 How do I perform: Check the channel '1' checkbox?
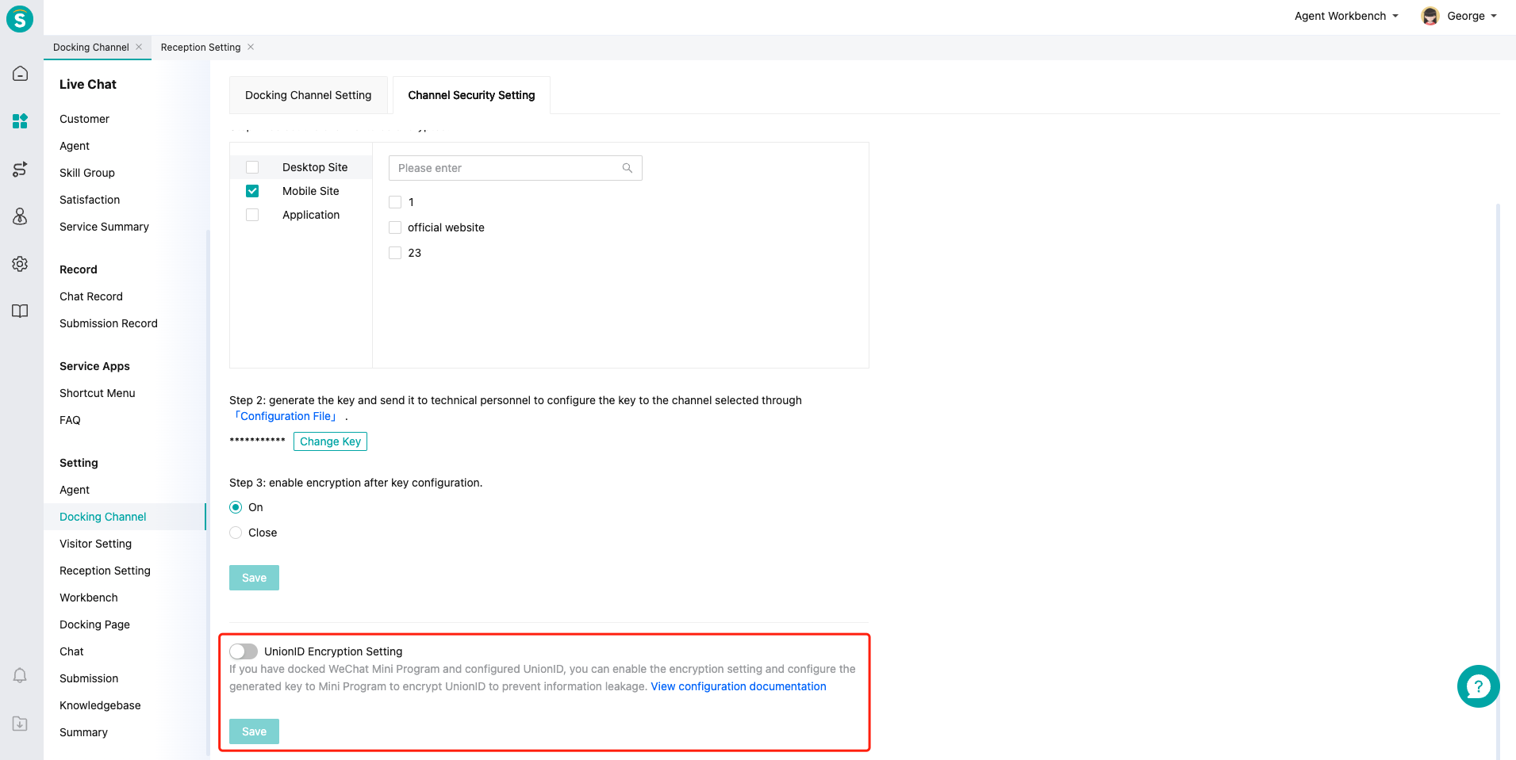[x=395, y=202]
